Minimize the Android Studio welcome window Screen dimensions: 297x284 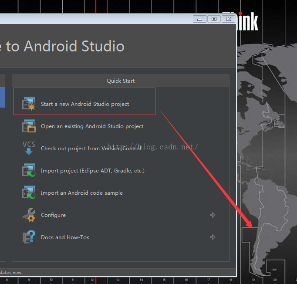pos(199,19)
